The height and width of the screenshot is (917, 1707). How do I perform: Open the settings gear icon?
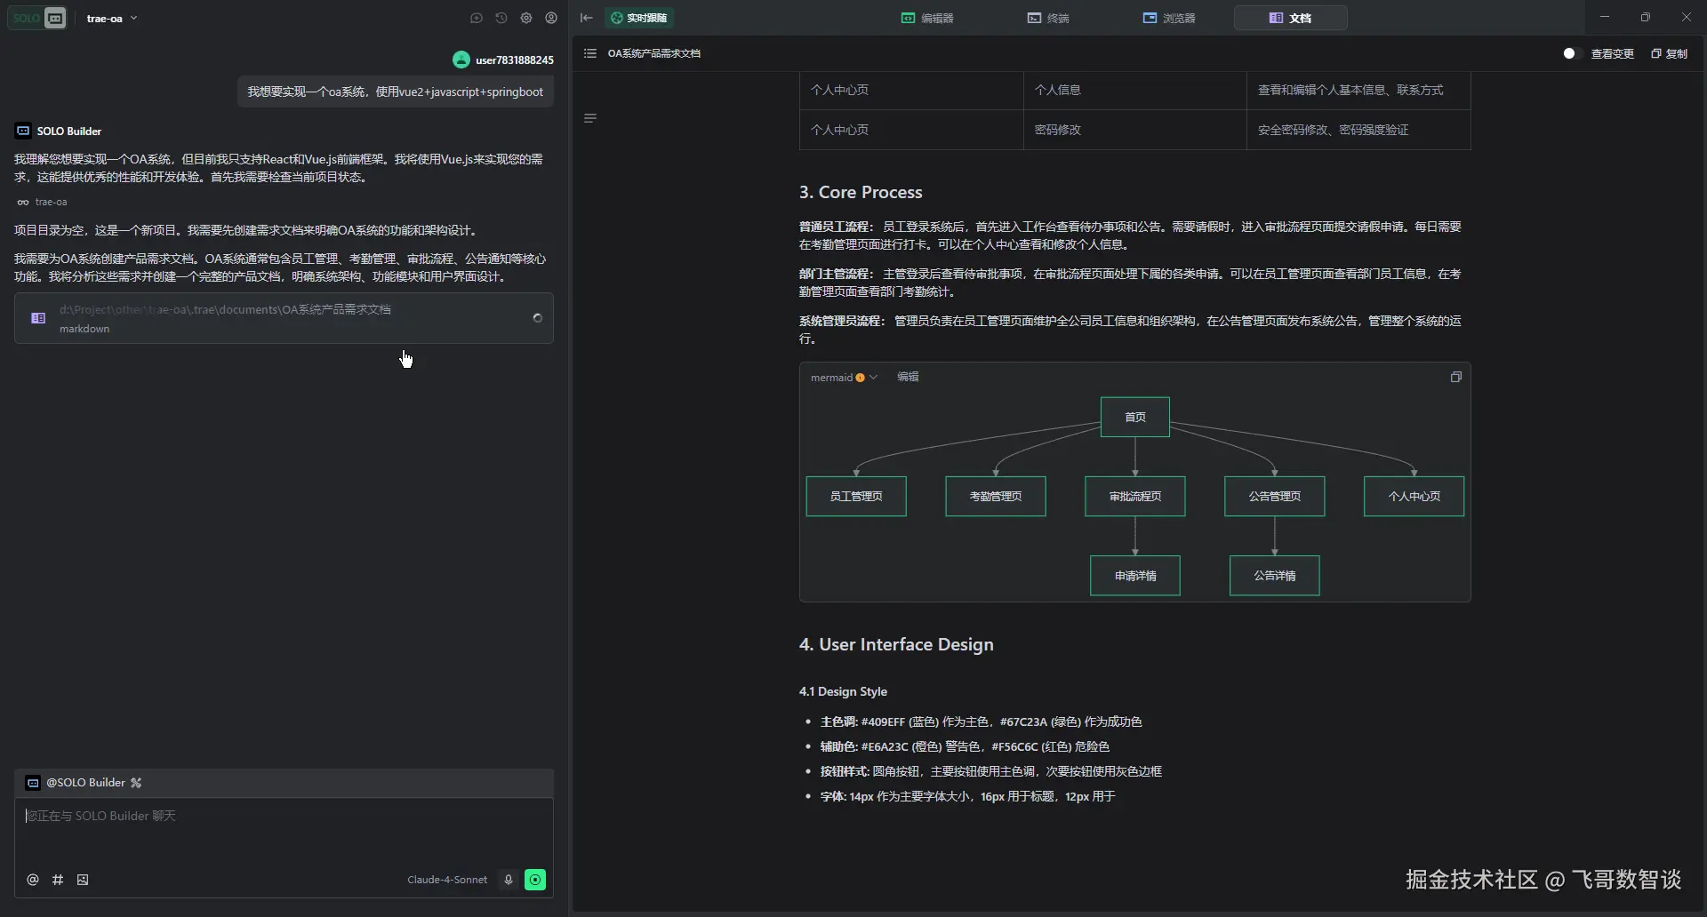pos(526,18)
